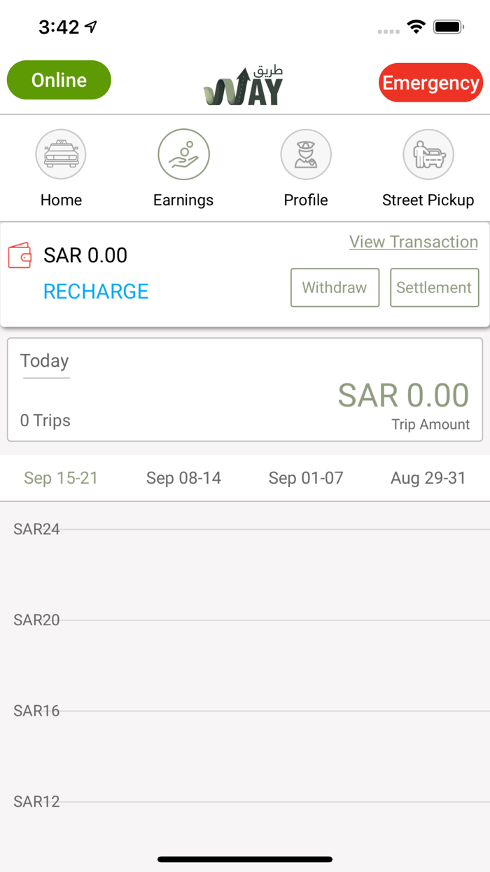Tap the Way logo in header
This screenshot has height=872, width=490.
tap(244, 87)
